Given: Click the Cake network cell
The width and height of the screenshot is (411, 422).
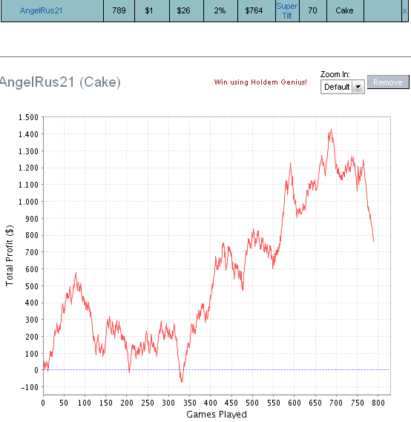Looking at the screenshot, I should (x=344, y=10).
